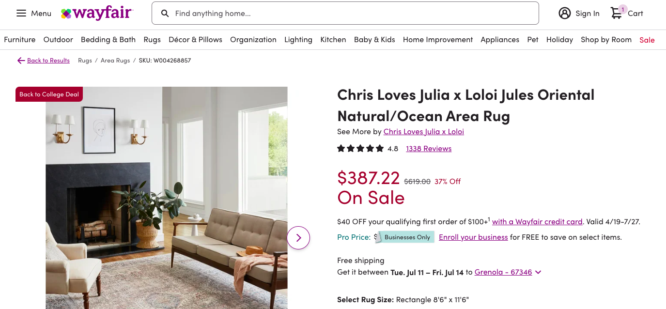Click the Chris Loves Julia x Loloi link

tap(424, 132)
